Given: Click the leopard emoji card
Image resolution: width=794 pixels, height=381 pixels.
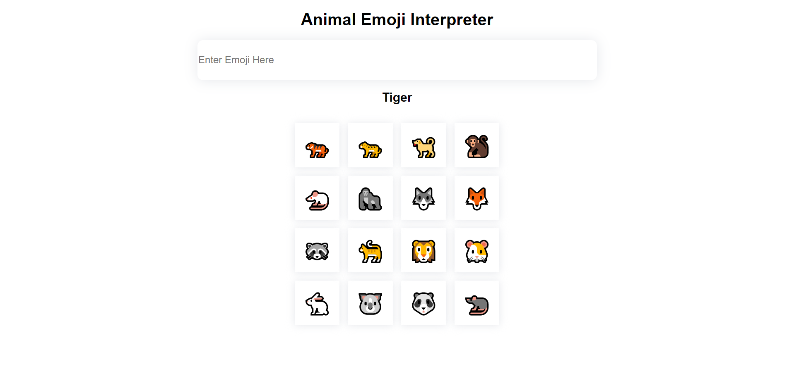Looking at the screenshot, I should point(370,145).
